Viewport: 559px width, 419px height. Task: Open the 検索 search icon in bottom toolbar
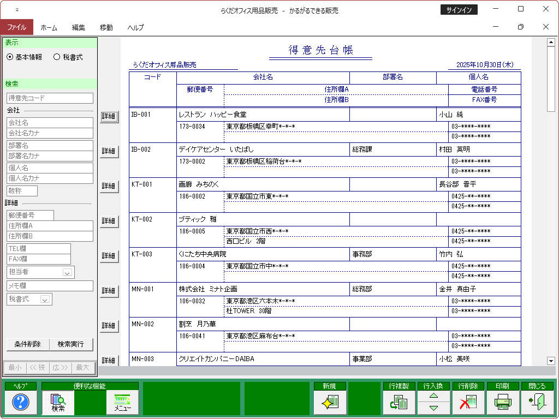58,403
